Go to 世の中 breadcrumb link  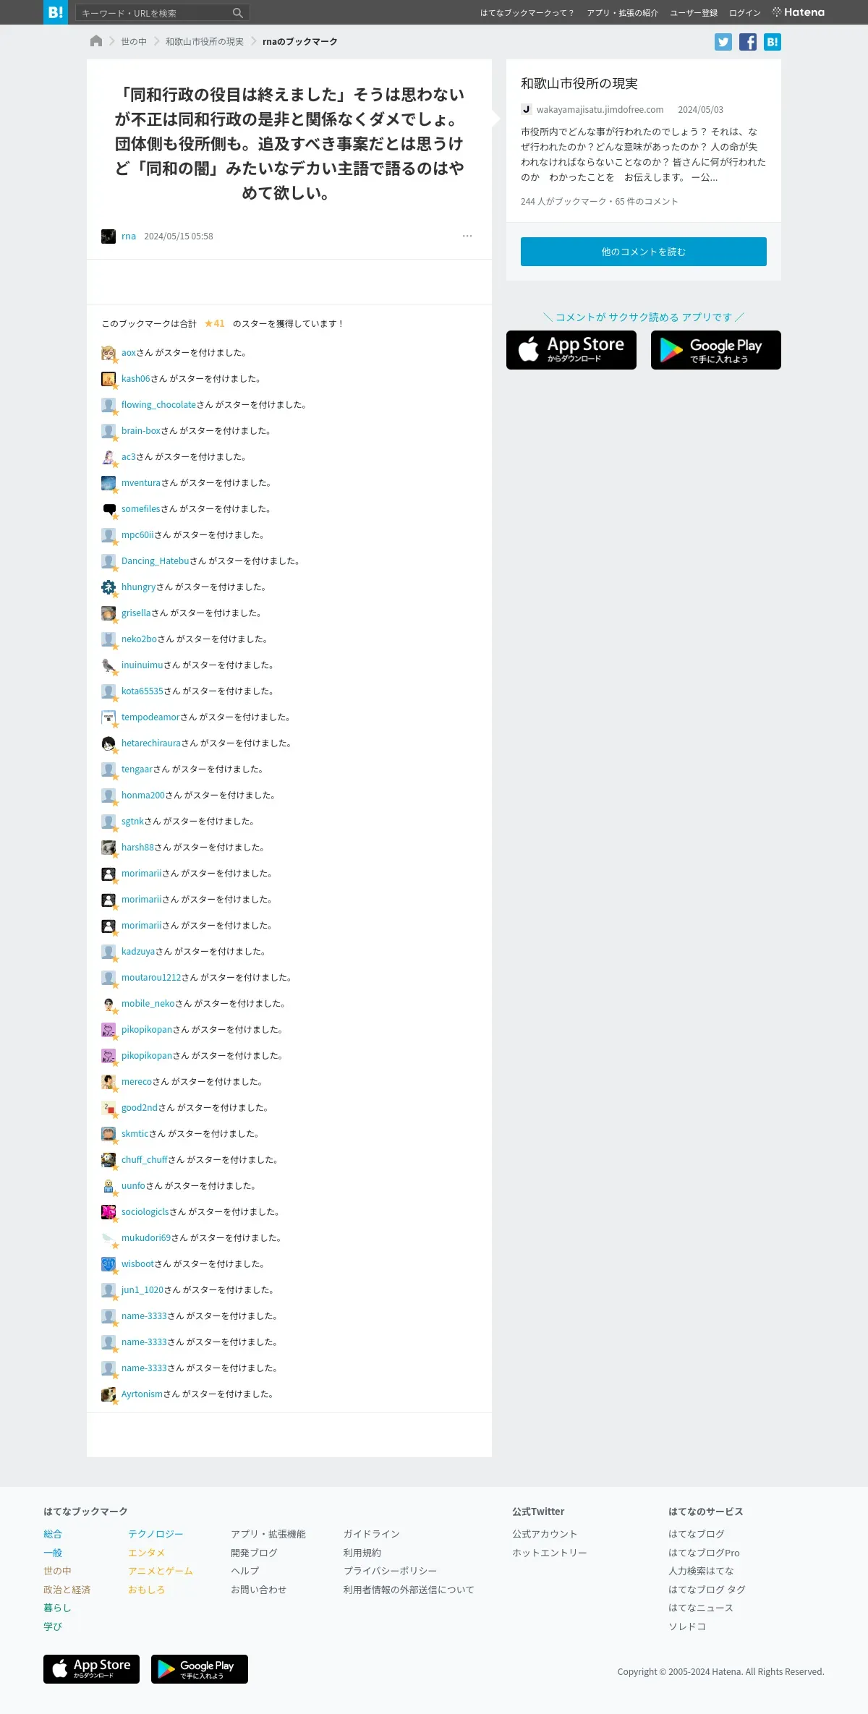coord(134,42)
